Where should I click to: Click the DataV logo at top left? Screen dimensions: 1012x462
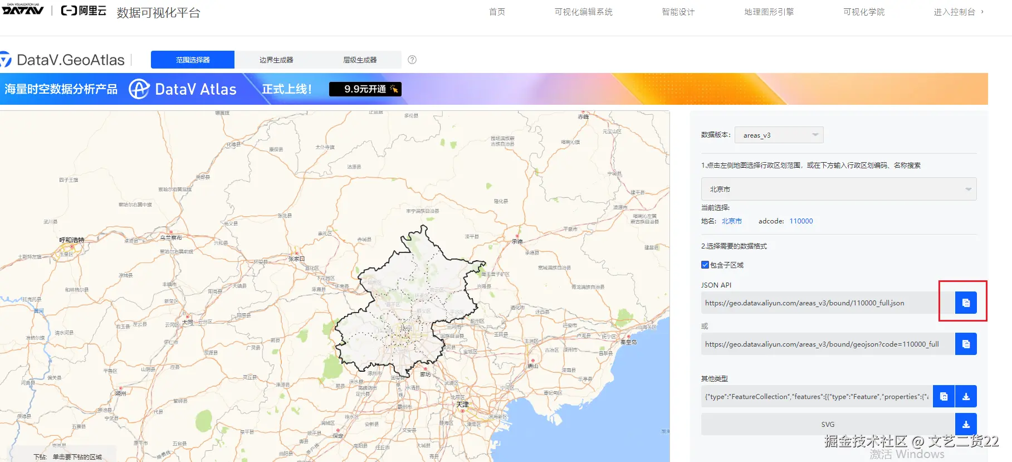[x=22, y=9]
